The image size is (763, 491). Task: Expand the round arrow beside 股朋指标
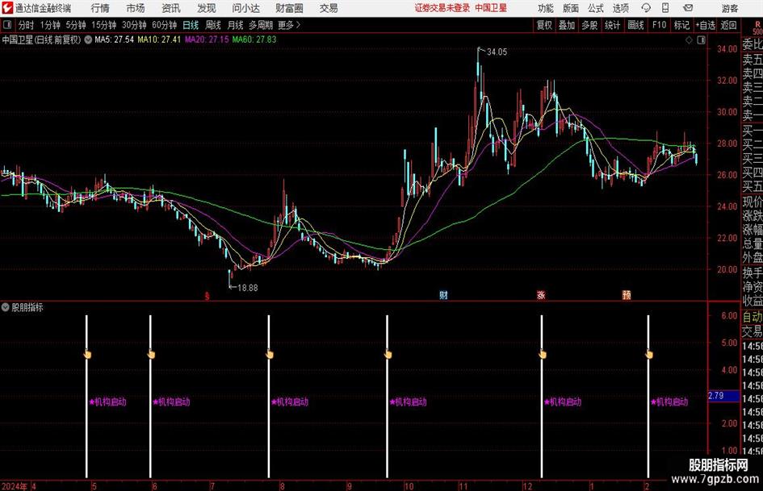tap(6, 307)
